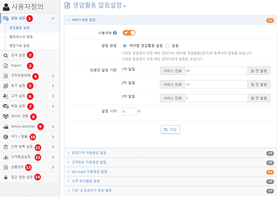Click the help question mark next to 사용여부
279x197 pixels.
(115, 33)
